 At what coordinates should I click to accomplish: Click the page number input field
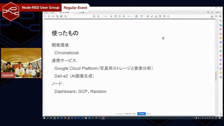103,16
